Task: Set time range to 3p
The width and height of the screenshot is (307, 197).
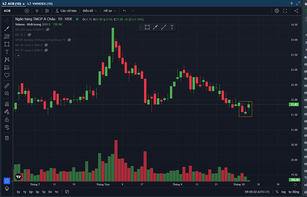Action: pyautogui.click(x=37, y=192)
